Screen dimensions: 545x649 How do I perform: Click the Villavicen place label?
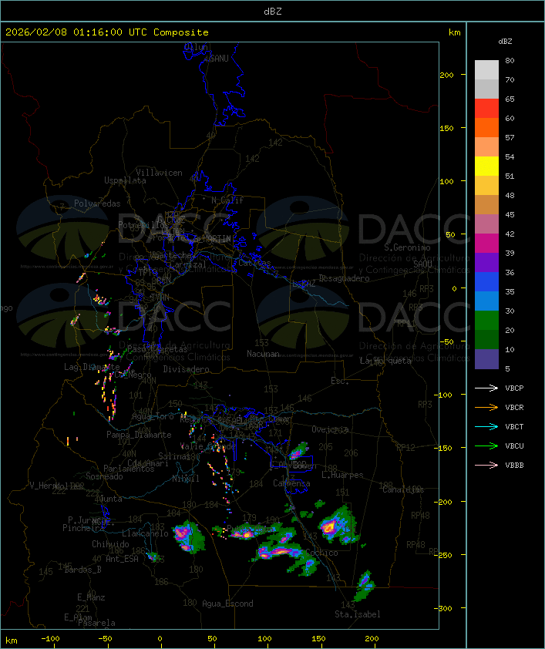point(160,173)
